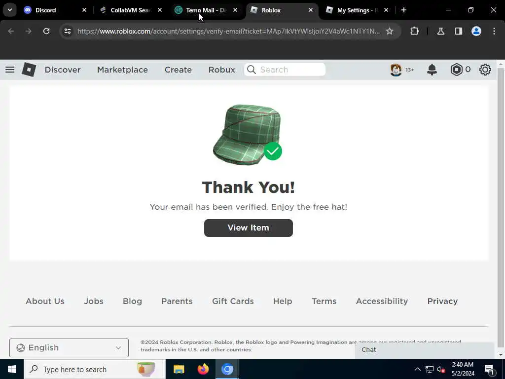Open the Gift Cards footer link
The width and height of the screenshot is (505, 379).
[233, 301]
